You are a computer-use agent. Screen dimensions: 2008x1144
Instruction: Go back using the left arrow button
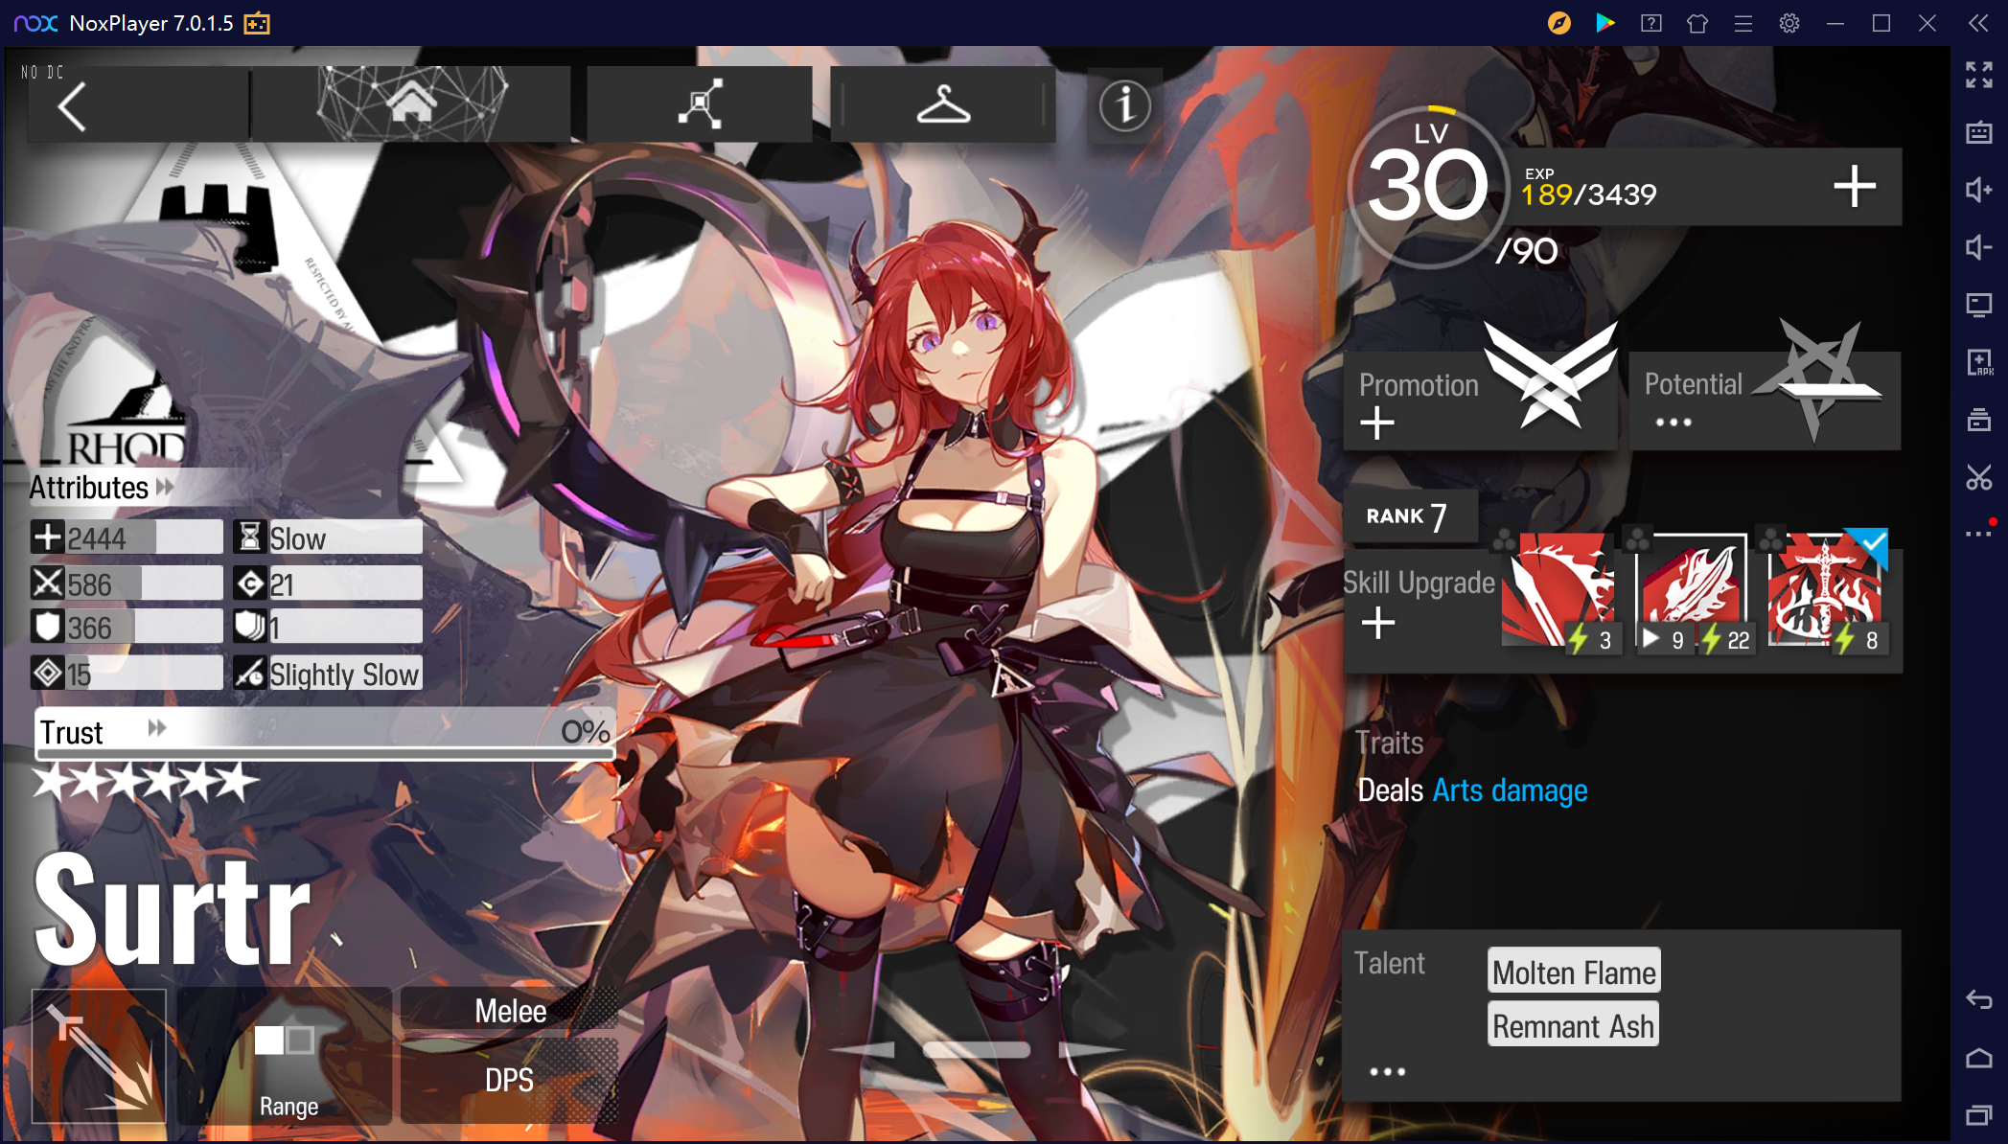[x=73, y=105]
